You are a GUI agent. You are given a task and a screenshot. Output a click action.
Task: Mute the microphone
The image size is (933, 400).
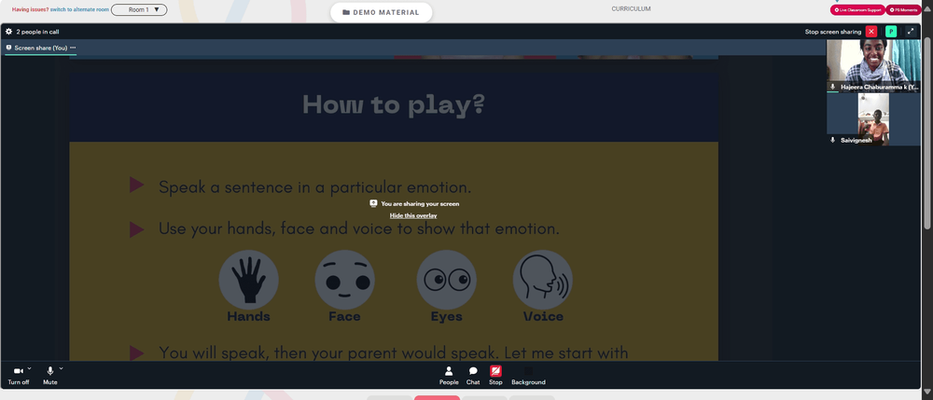tap(50, 375)
